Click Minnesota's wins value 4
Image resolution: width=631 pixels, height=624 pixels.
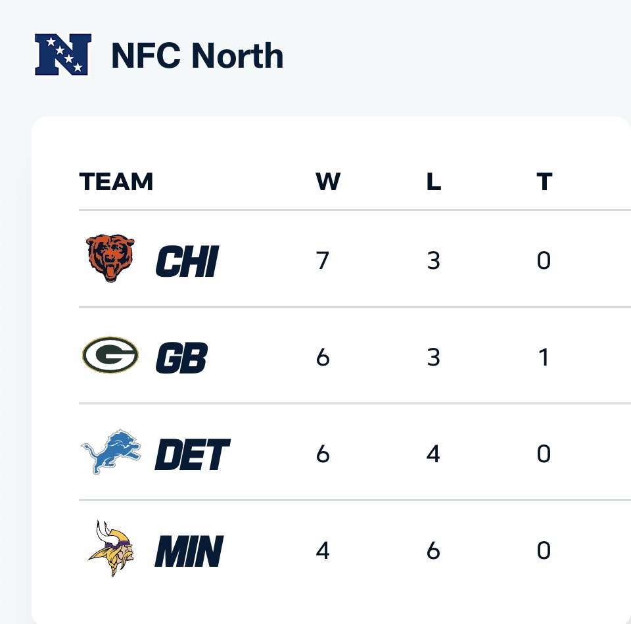tap(323, 550)
